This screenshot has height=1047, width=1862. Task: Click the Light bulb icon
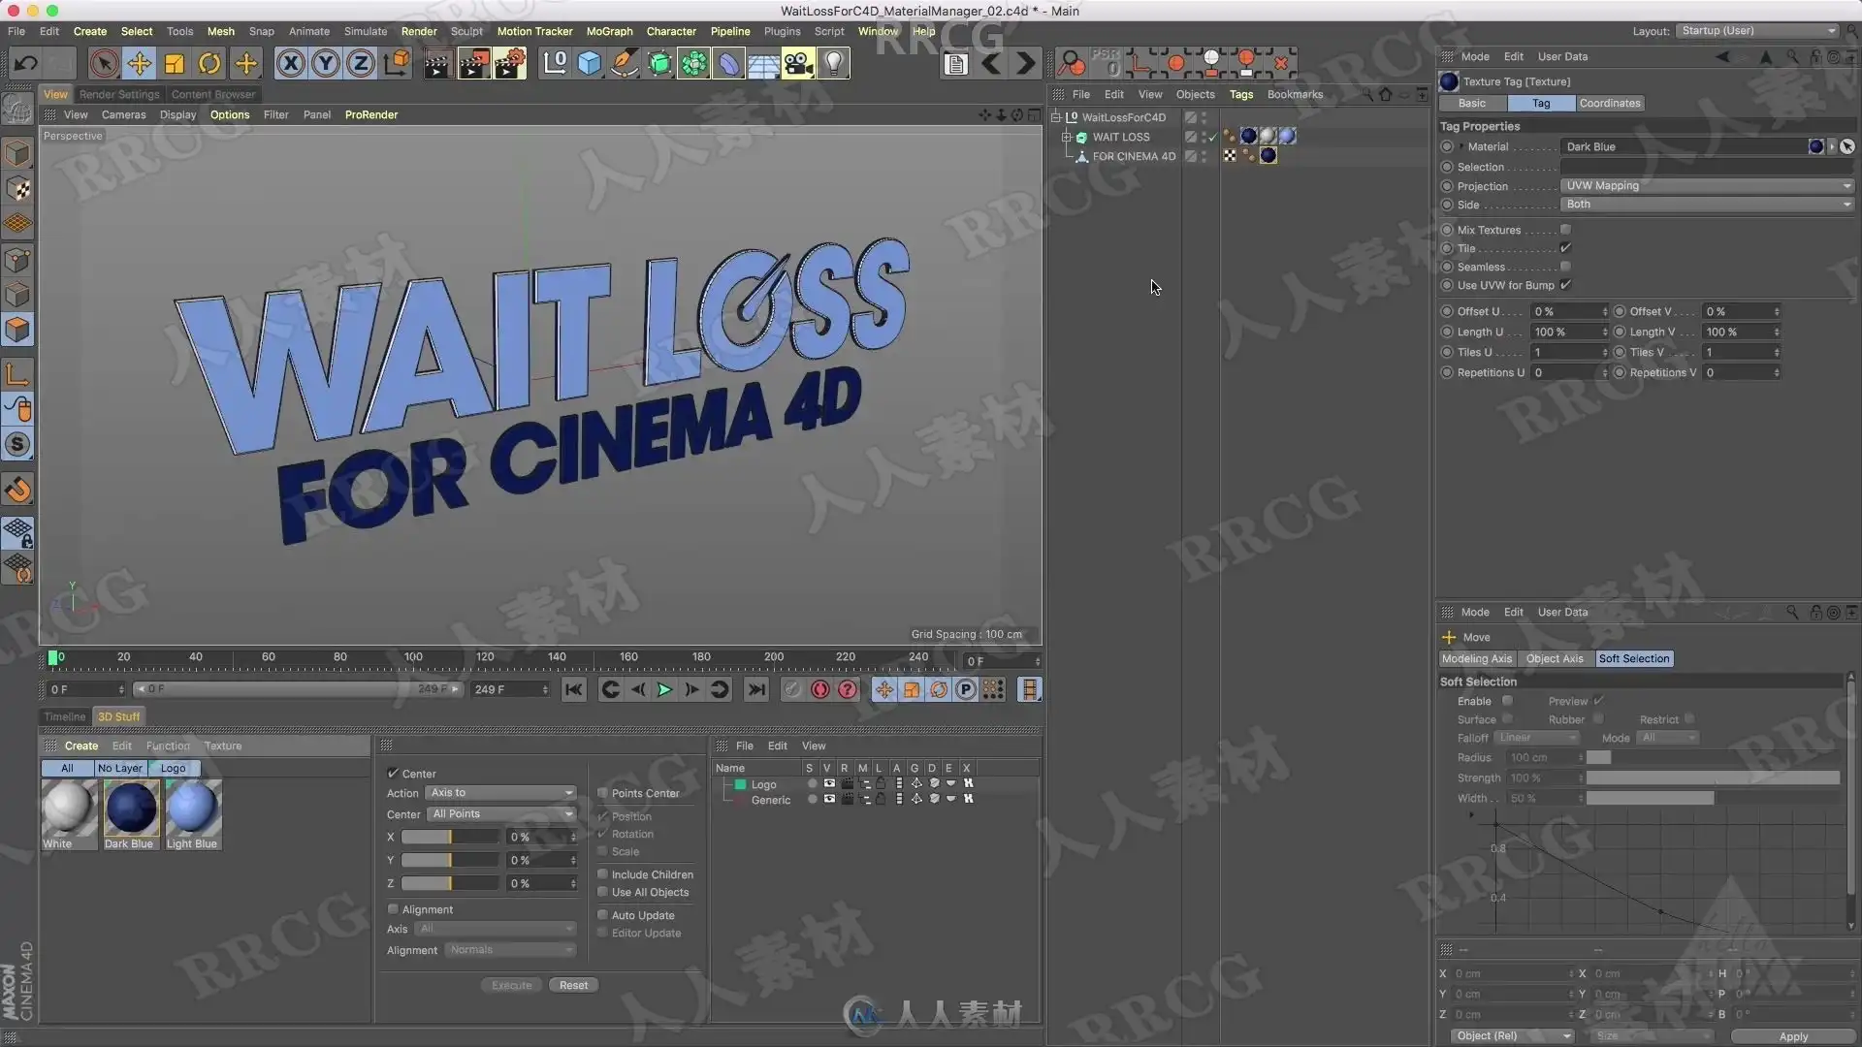click(834, 64)
